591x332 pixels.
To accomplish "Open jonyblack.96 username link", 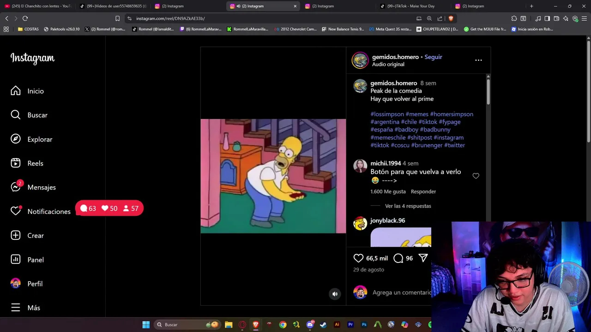I will (387, 220).
